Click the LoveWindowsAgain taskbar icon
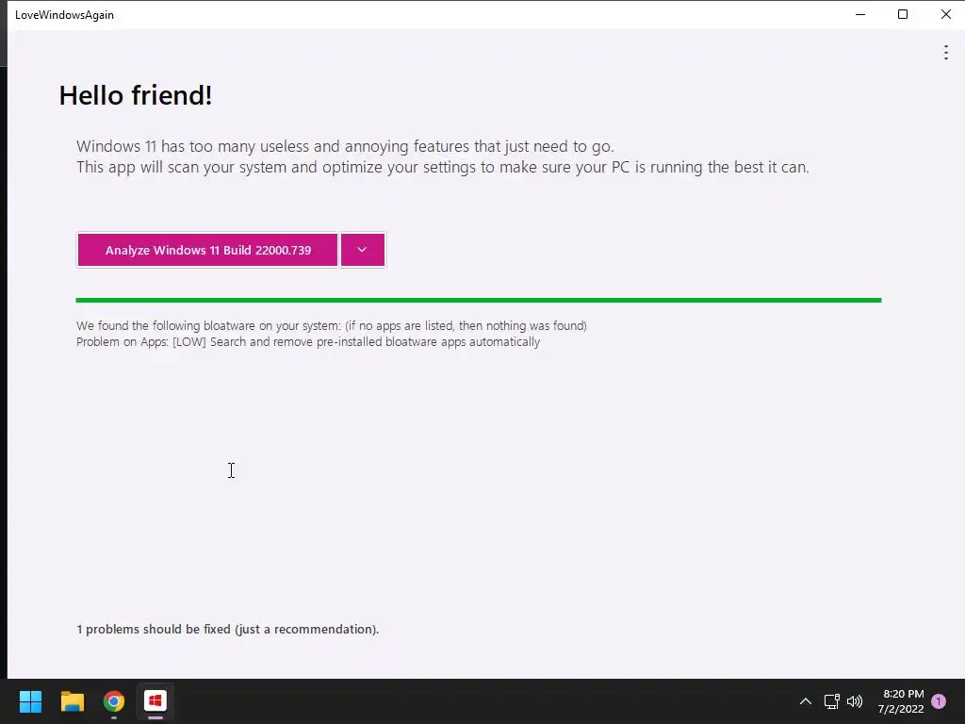This screenshot has width=965, height=724. [x=155, y=701]
